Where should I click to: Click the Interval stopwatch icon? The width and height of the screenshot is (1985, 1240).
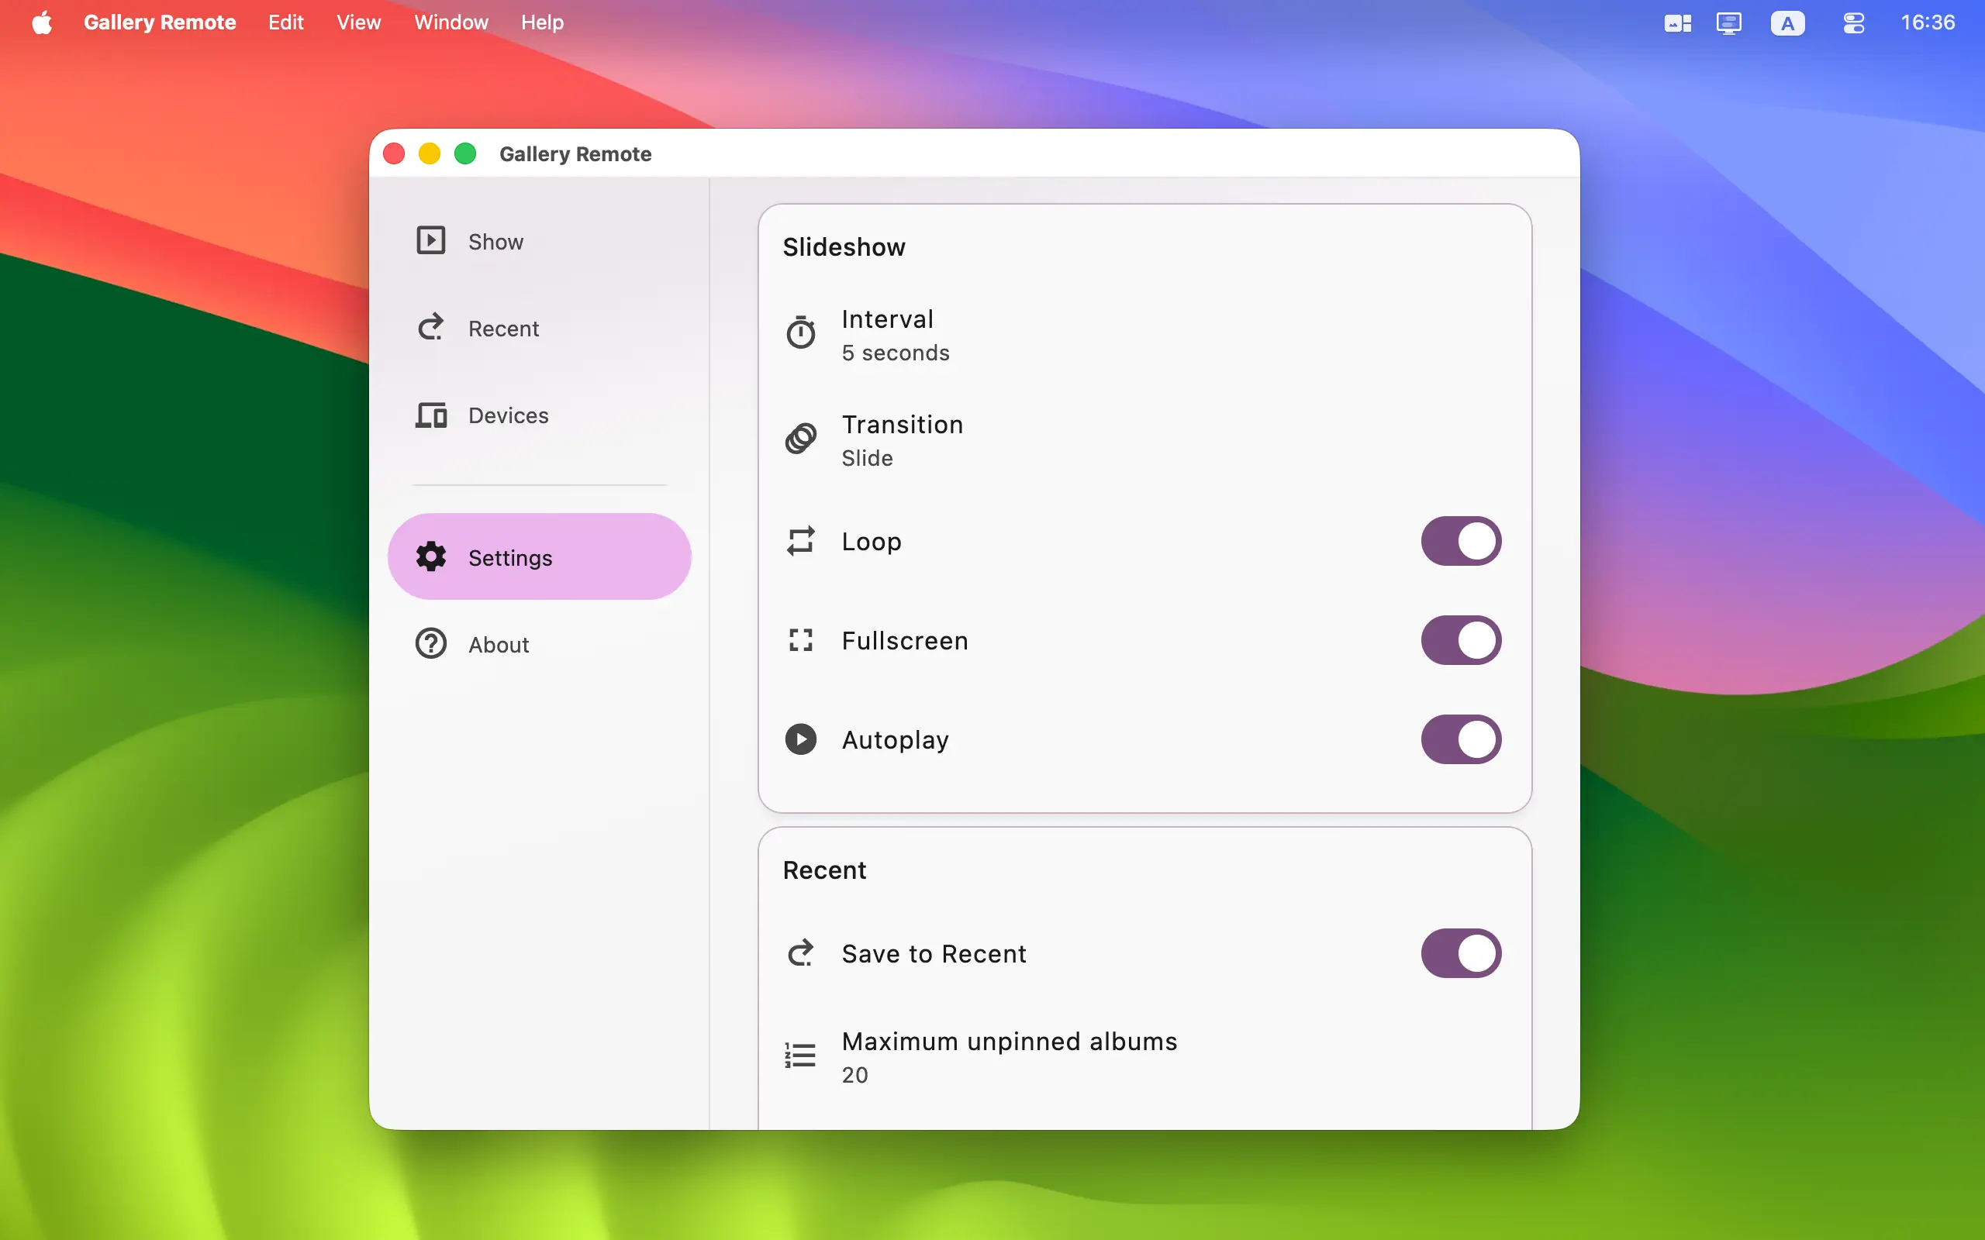[x=800, y=332]
